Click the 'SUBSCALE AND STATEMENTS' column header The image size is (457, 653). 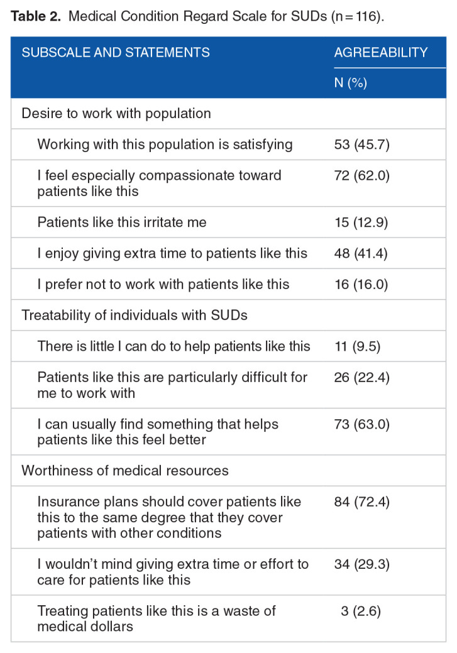click(116, 52)
